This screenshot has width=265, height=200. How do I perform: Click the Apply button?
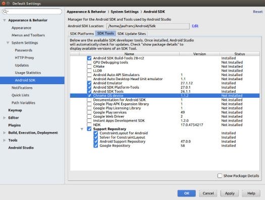(230, 193)
